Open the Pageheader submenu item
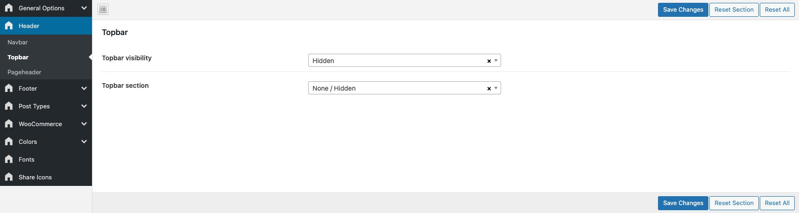 click(24, 72)
